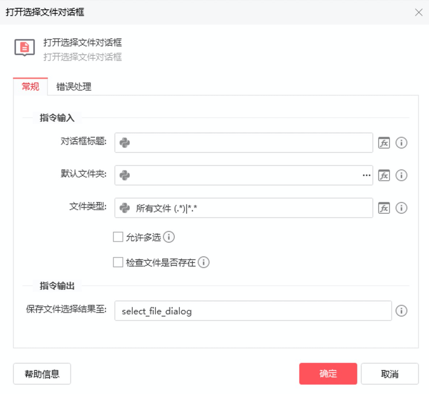
Task: Show info tip beside 允许多选
Action: [169, 237]
